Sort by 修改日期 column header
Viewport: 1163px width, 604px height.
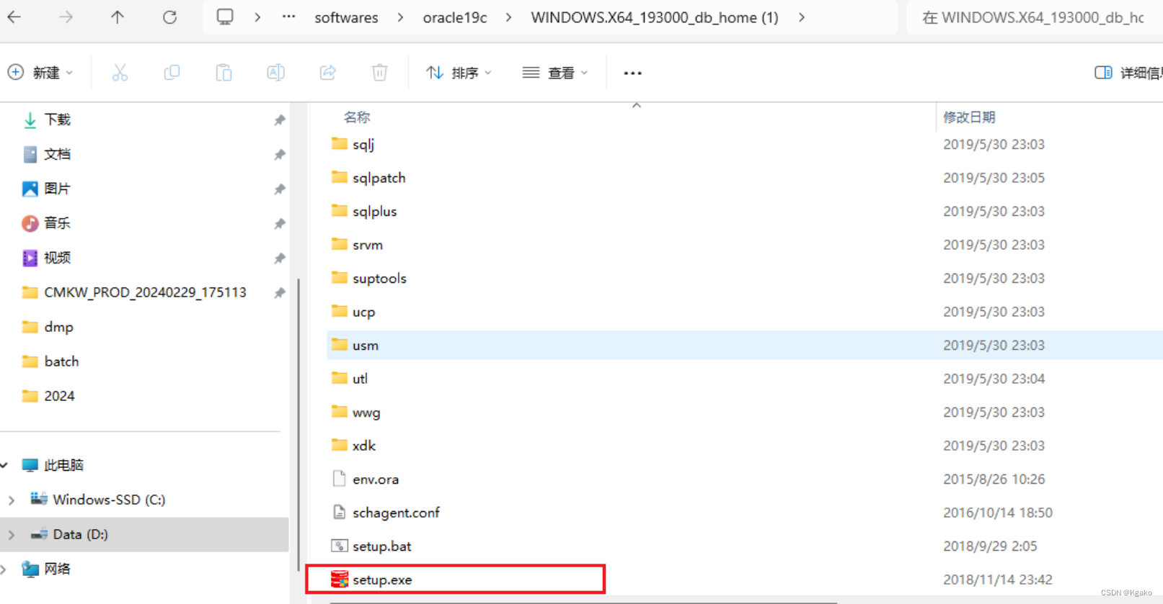pos(969,117)
